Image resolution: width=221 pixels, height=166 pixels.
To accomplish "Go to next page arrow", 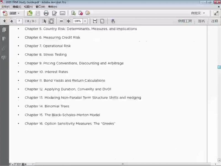I will tap(12, 21).
